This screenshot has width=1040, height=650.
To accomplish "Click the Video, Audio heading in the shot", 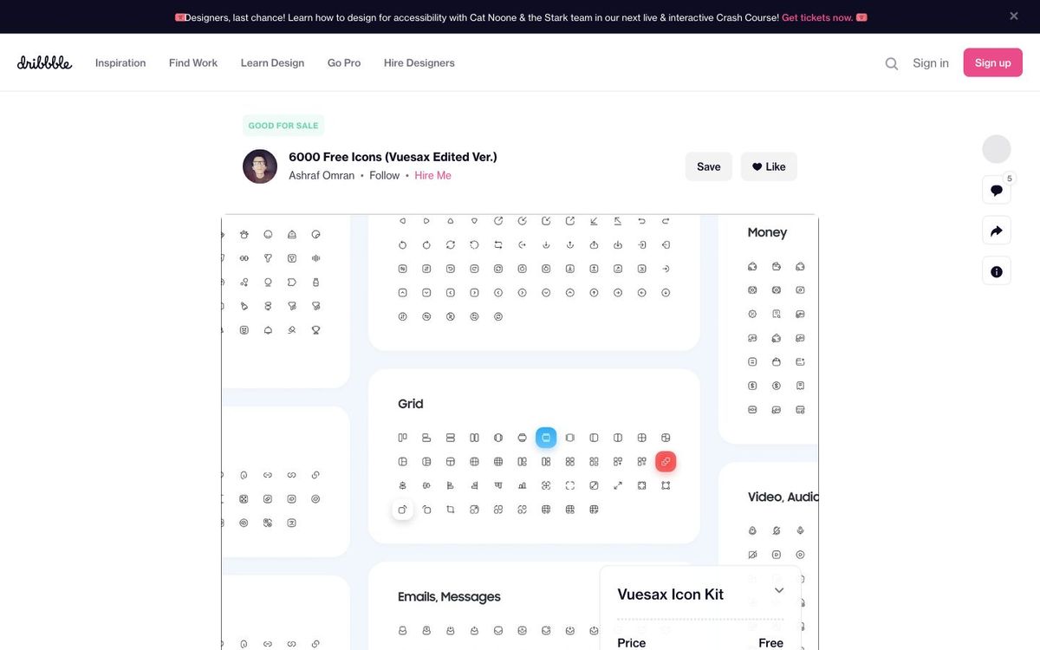I will [x=783, y=497].
